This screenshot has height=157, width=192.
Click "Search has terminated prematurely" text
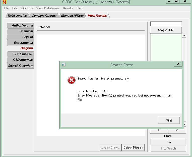point(103,78)
